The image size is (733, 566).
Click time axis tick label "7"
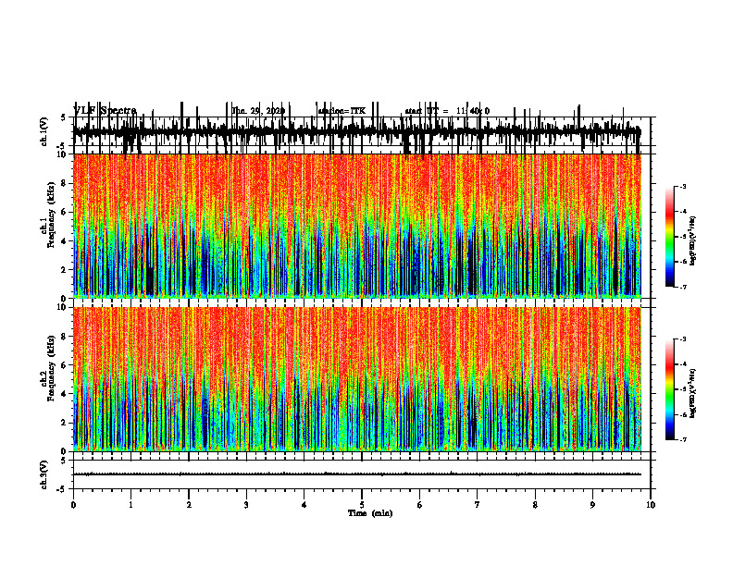coord(478,505)
